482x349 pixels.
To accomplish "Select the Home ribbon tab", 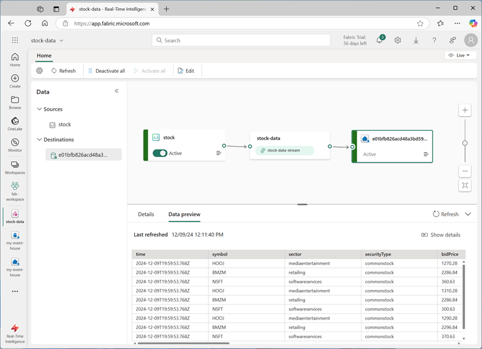I will point(44,55).
